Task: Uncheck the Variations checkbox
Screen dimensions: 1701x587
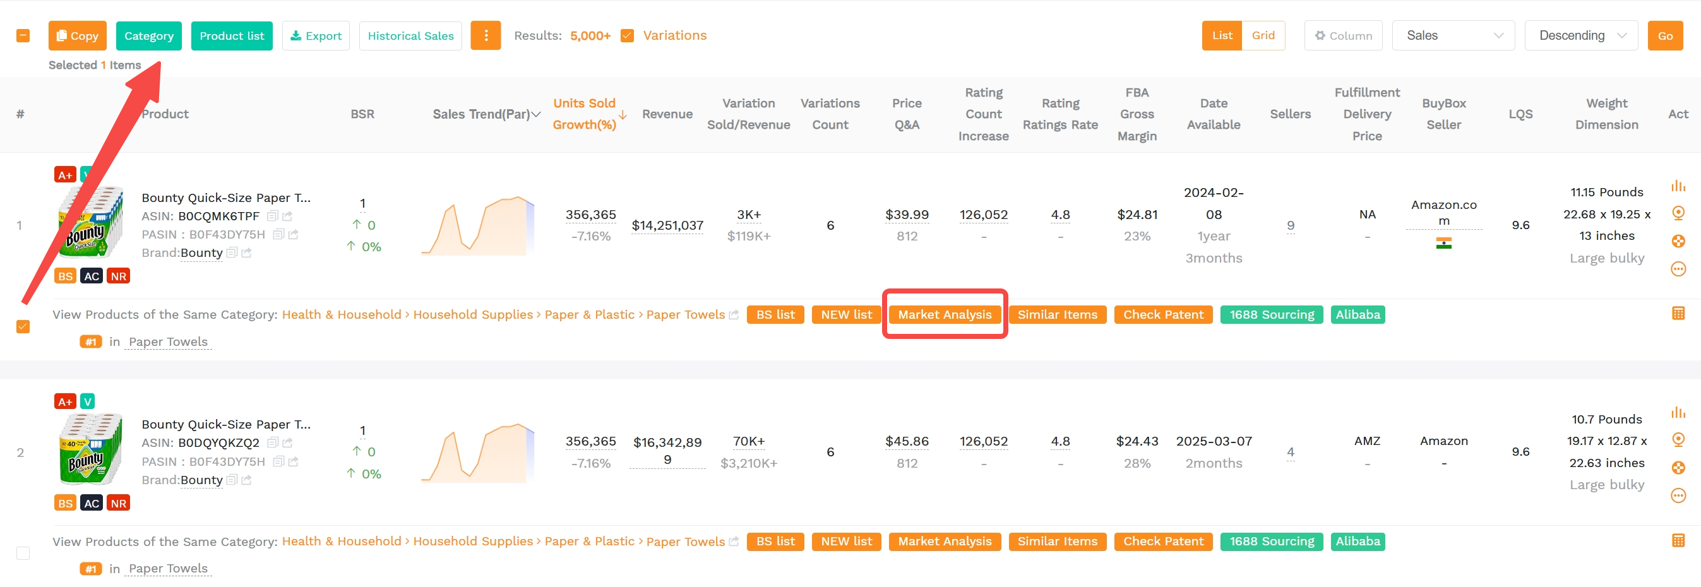Action: (x=628, y=35)
